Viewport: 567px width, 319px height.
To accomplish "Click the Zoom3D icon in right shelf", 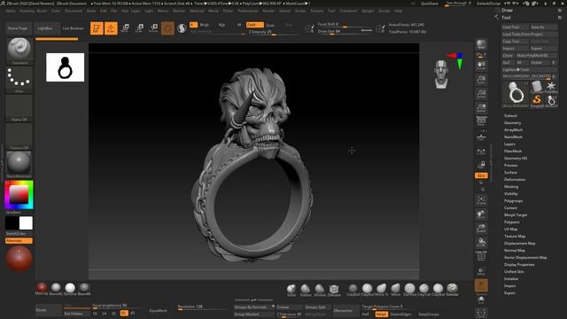I will click(x=481, y=229).
